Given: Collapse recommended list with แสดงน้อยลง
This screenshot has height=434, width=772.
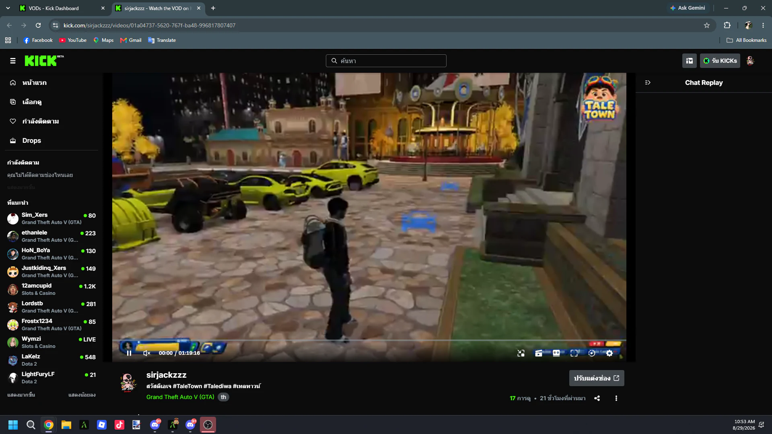Looking at the screenshot, I should point(82,395).
